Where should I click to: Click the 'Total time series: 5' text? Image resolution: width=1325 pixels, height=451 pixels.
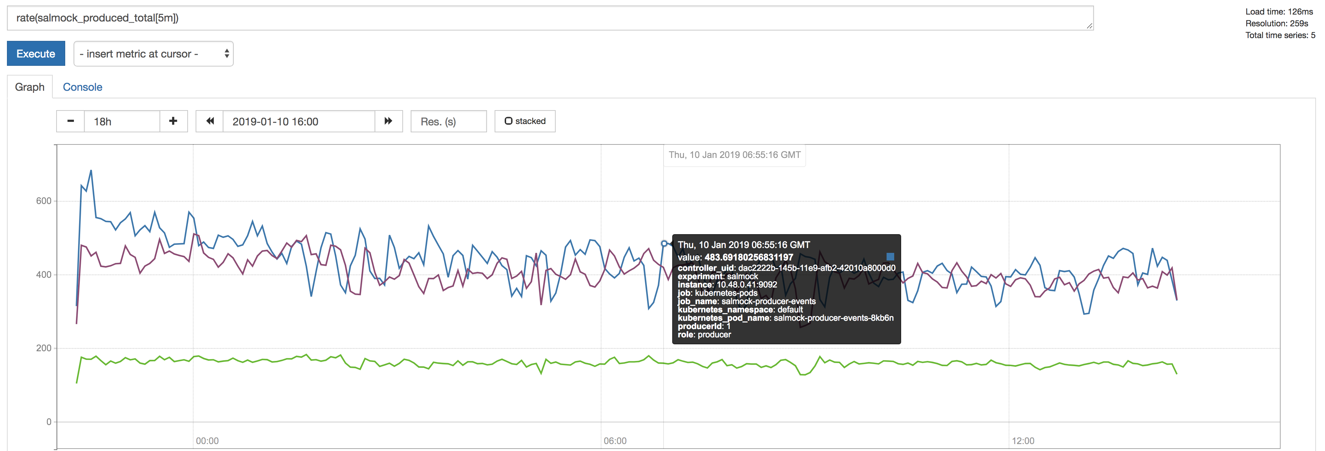(x=1280, y=35)
